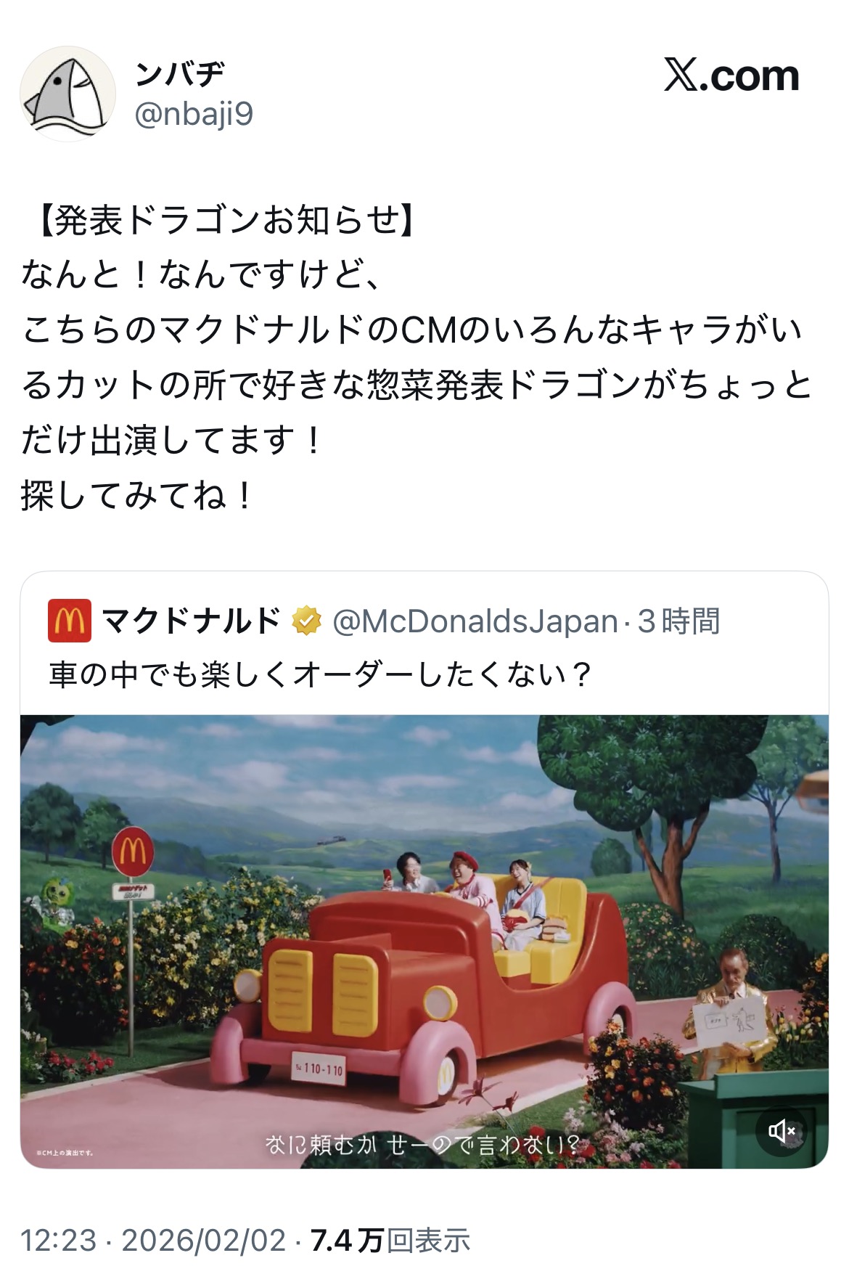The height and width of the screenshot is (1274, 849).
Task: Click the 3時間 timestamp on the quoted tweet
Action: click(x=679, y=621)
